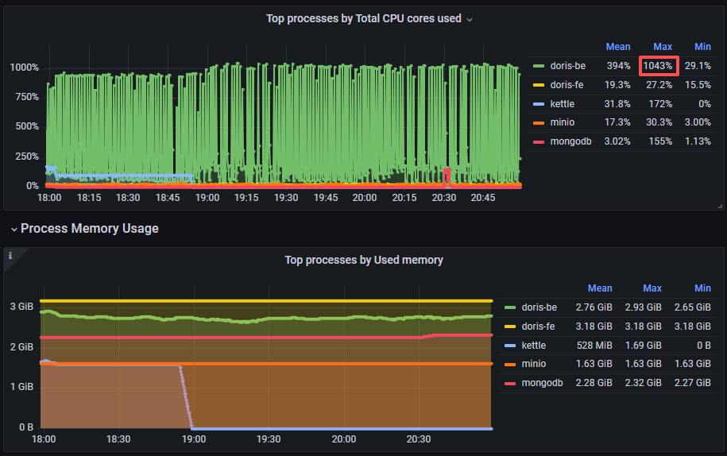Sort CPU legend by Mean column
The height and width of the screenshot is (456, 727).
(x=618, y=47)
